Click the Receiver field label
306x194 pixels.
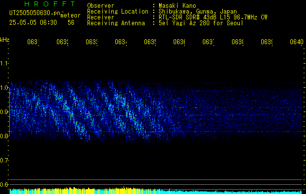[x=101, y=17]
